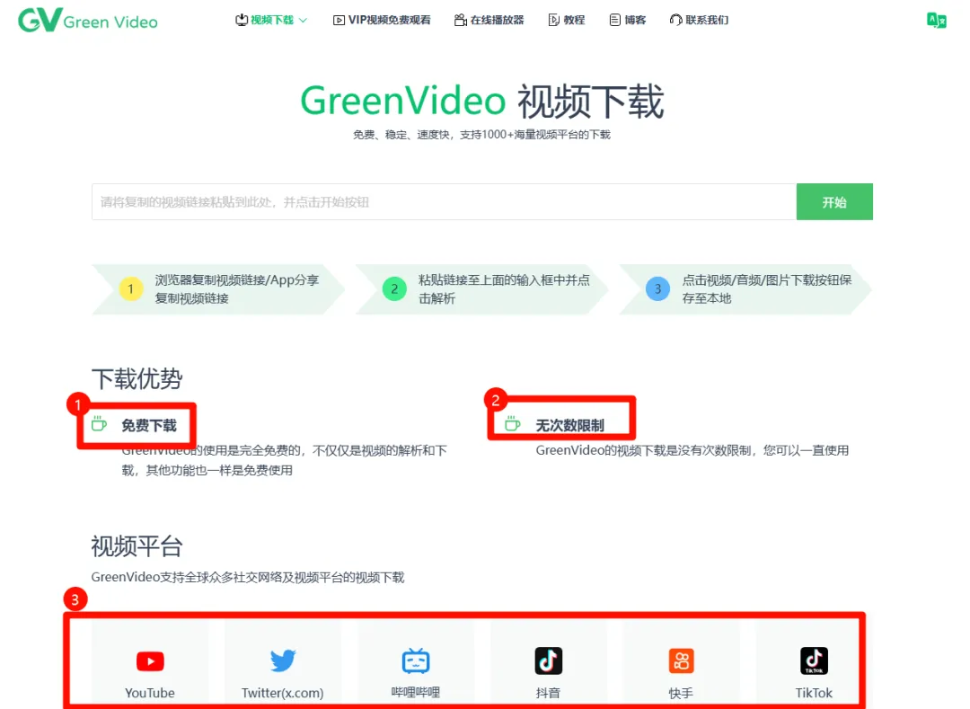Expand the 视频下载 dropdown chevron
This screenshot has height=709, width=970.
click(x=304, y=21)
